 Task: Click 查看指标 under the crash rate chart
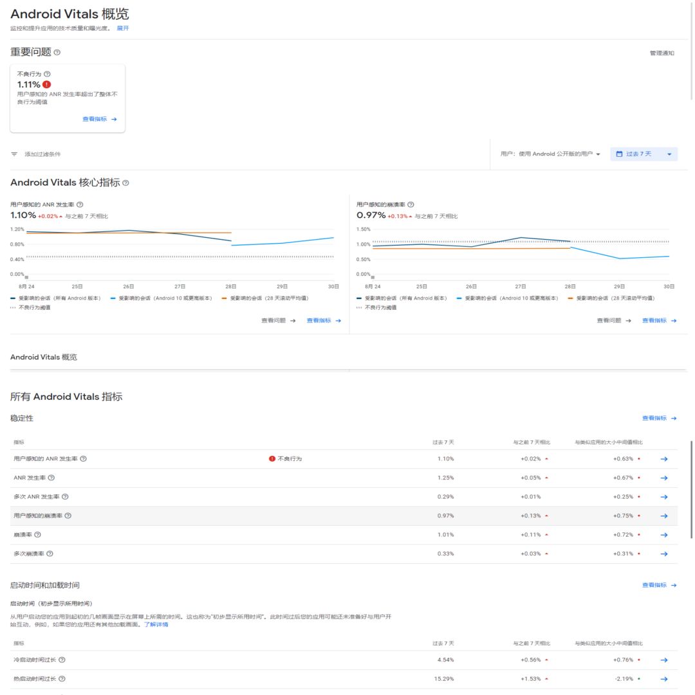point(659,321)
